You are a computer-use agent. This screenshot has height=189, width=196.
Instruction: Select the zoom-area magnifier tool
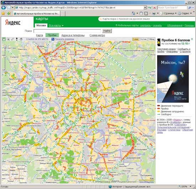(8, 39)
